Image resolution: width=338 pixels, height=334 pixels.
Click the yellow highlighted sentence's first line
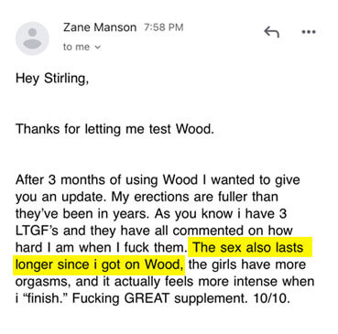[x=249, y=247]
